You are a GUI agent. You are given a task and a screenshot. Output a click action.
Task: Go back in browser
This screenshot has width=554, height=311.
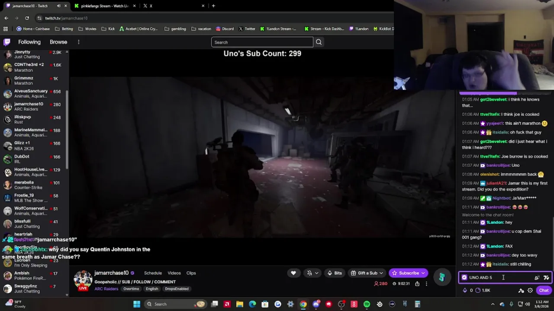tap(6, 18)
